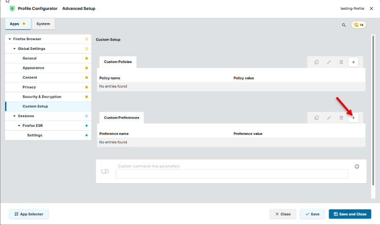Collapse the Firefox ESR tree node
The width and height of the screenshot is (380, 225).
pyautogui.click(x=19, y=126)
